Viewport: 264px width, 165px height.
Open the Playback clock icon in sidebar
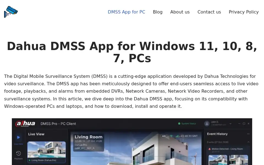18,153
